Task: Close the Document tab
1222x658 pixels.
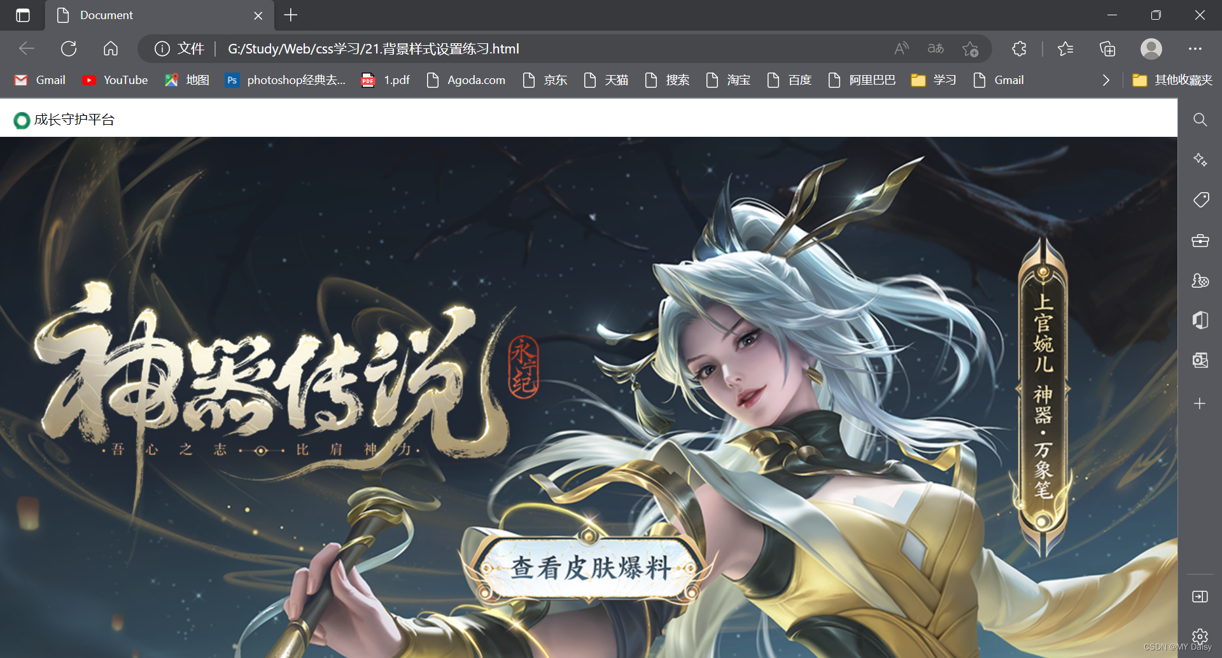Action: (258, 15)
